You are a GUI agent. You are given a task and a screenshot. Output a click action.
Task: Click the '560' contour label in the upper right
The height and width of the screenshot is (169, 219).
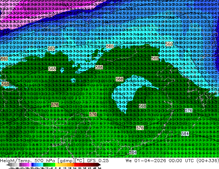tap(169, 44)
